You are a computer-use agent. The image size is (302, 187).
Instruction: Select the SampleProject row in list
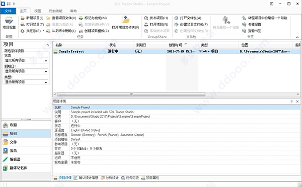click(x=177, y=51)
